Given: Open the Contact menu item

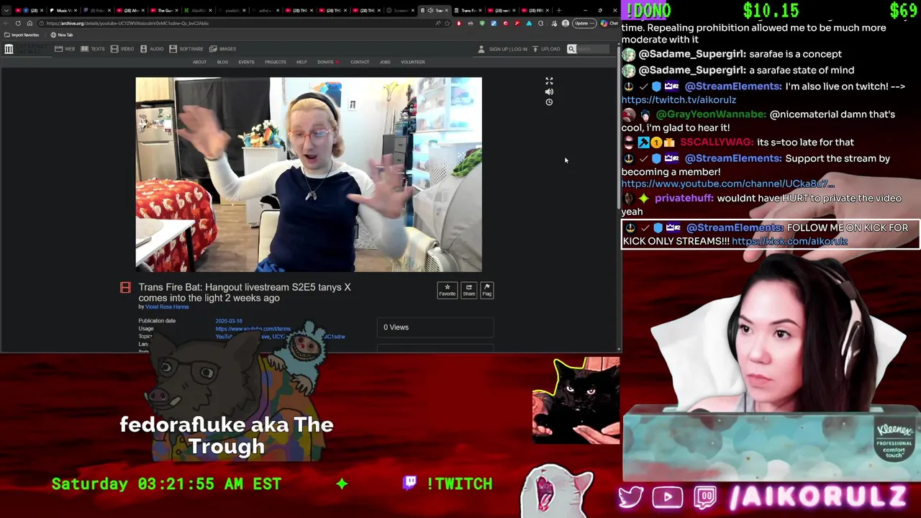Looking at the screenshot, I should tap(360, 62).
